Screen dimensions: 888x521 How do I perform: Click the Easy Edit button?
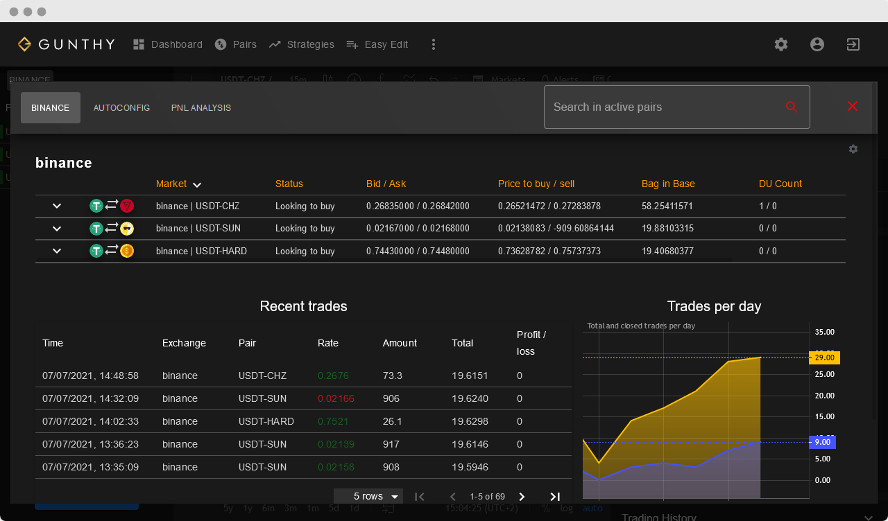377,44
